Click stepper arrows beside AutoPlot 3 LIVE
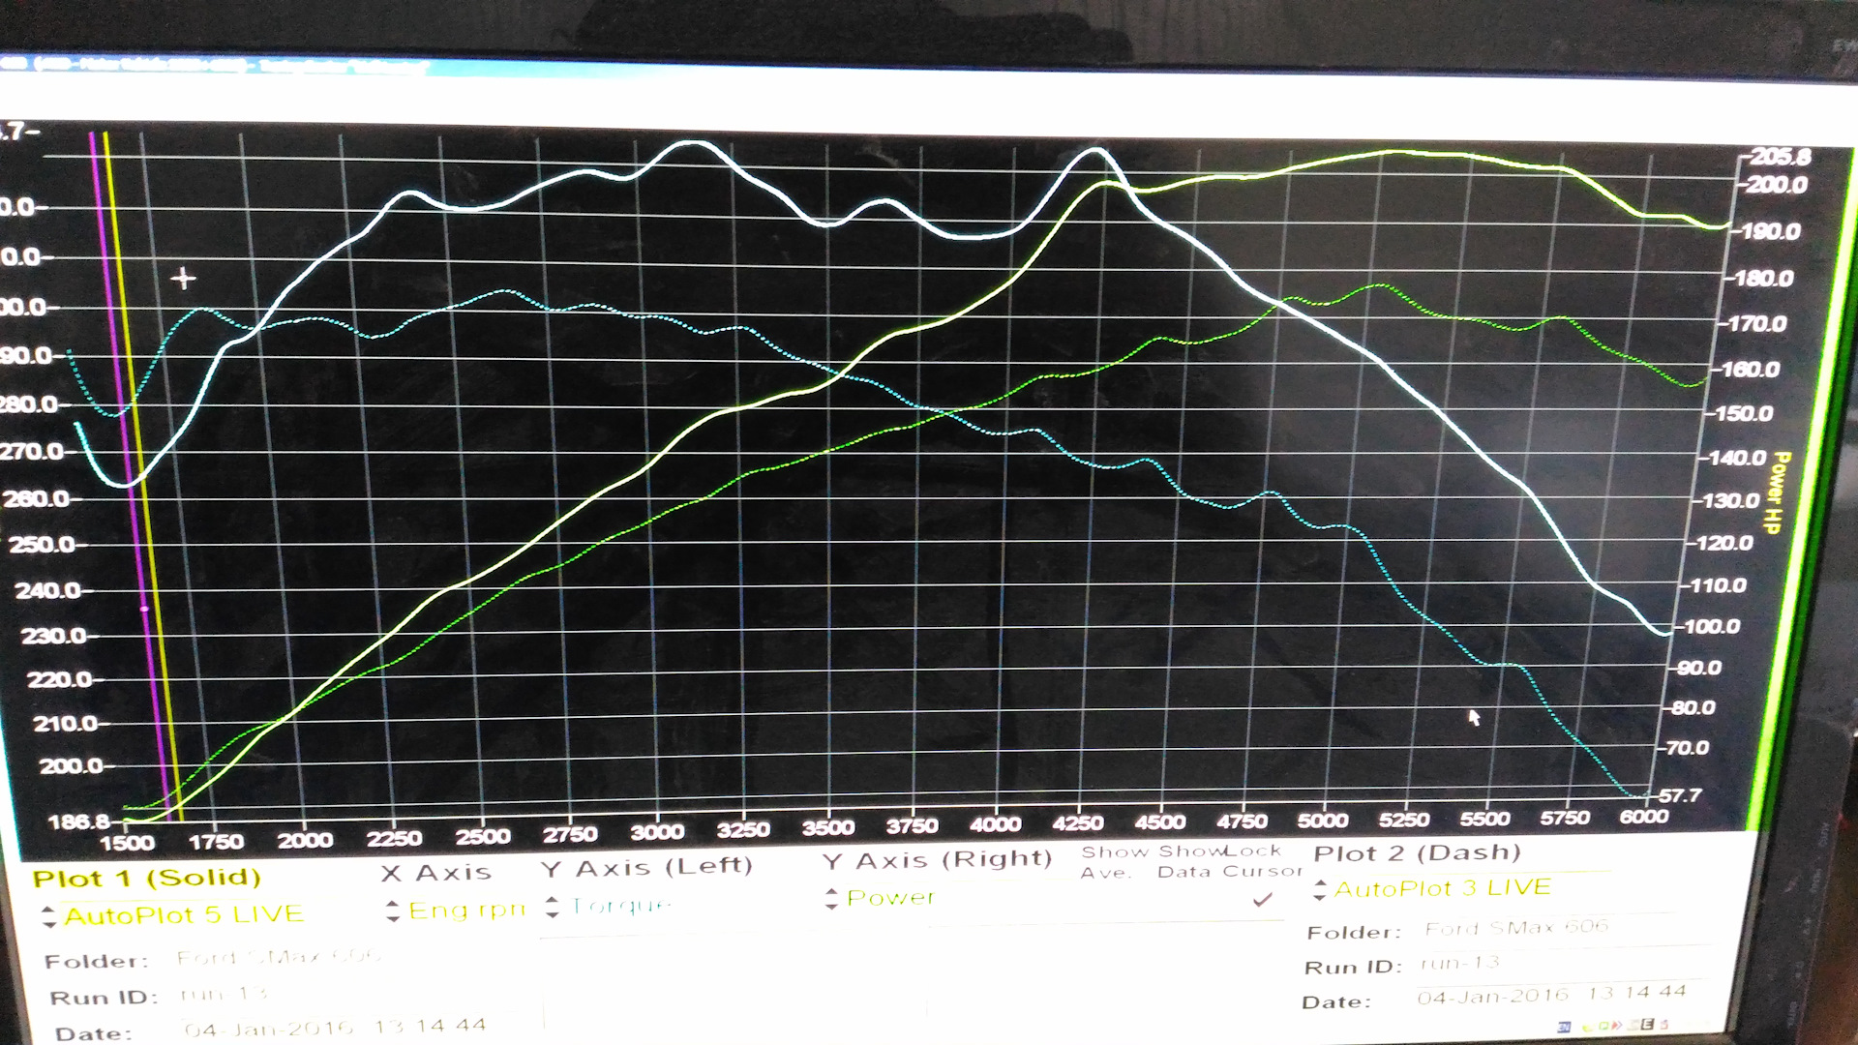The width and height of the screenshot is (1858, 1045). click(1320, 890)
